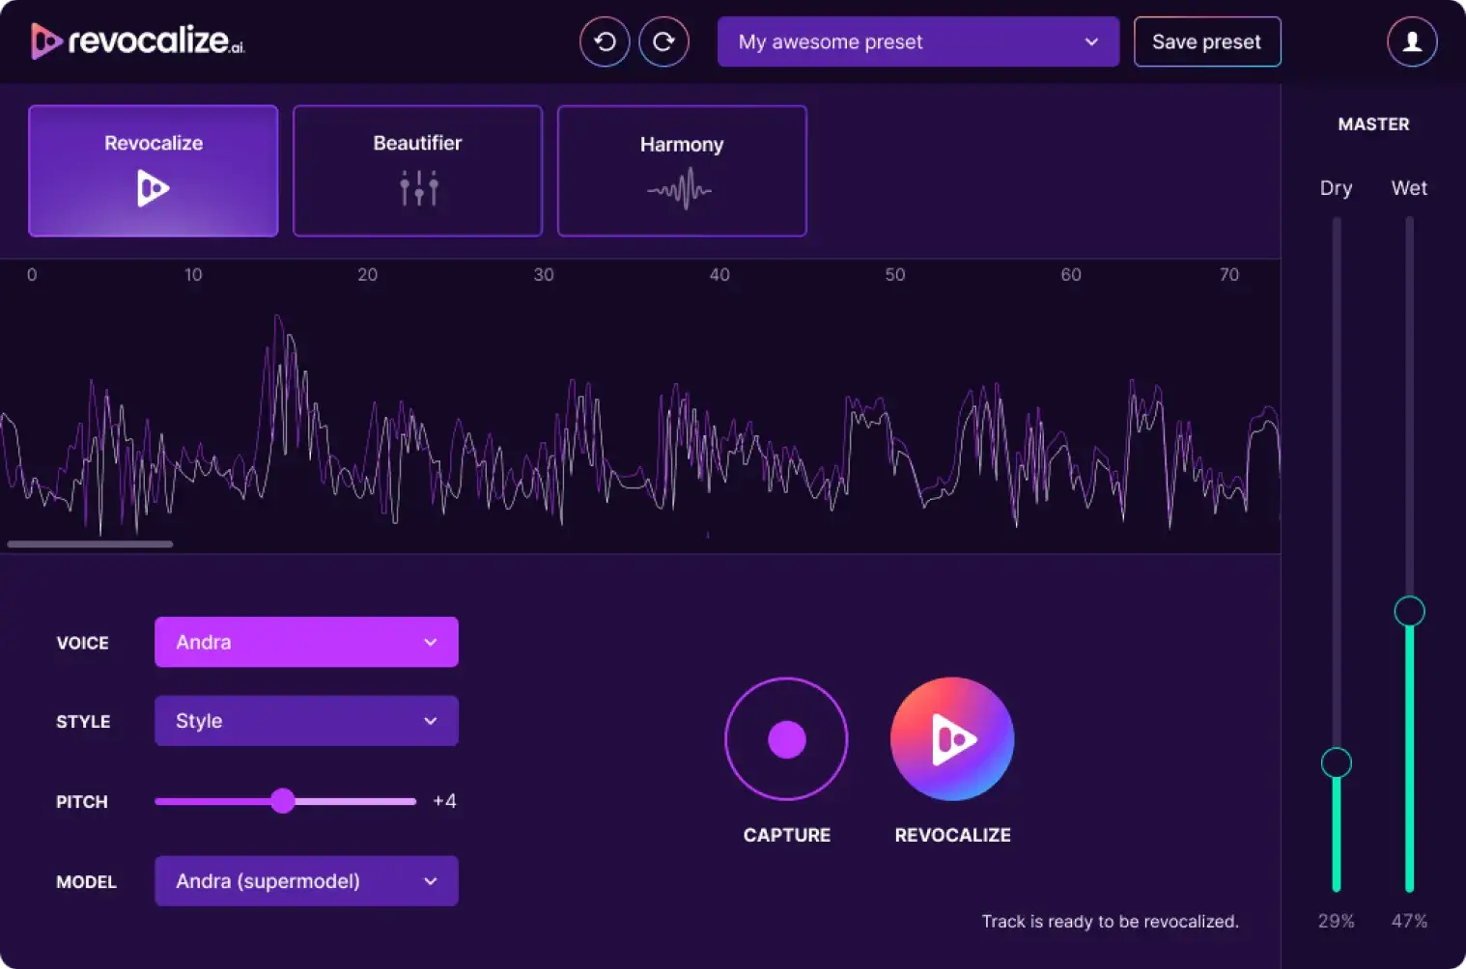This screenshot has height=969, width=1466.
Task: Open the My awesome preset dropdown
Action: pyautogui.click(x=916, y=42)
